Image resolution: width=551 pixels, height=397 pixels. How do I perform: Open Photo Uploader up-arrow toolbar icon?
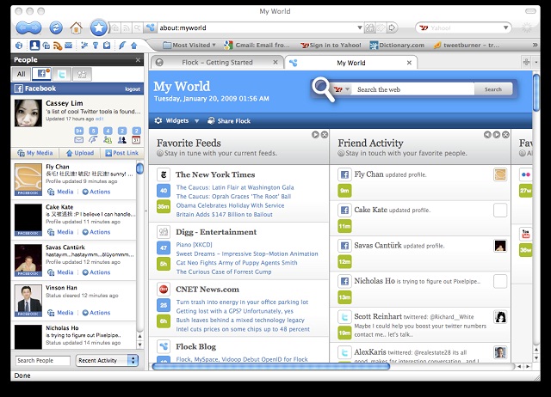[x=134, y=46]
